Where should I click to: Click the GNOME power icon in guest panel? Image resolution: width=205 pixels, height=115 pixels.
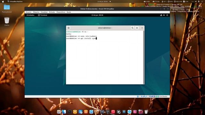point(167,15)
